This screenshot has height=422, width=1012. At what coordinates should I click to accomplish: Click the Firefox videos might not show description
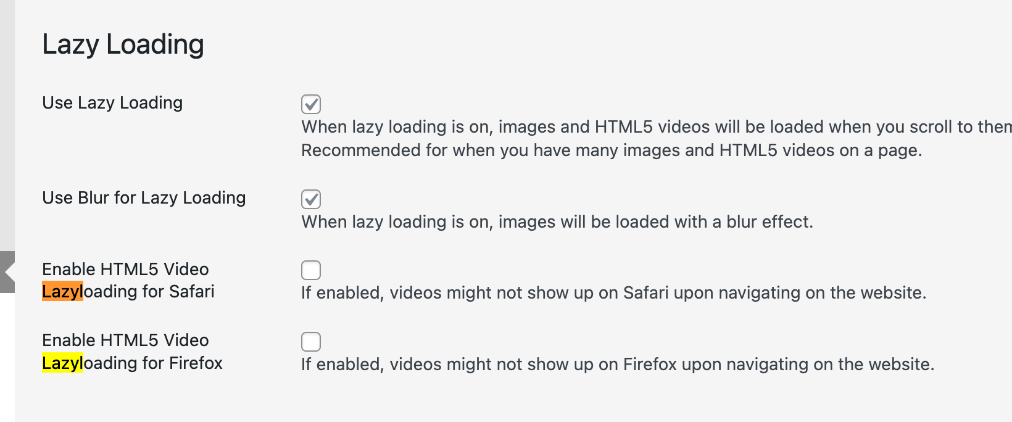[x=617, y=364]
